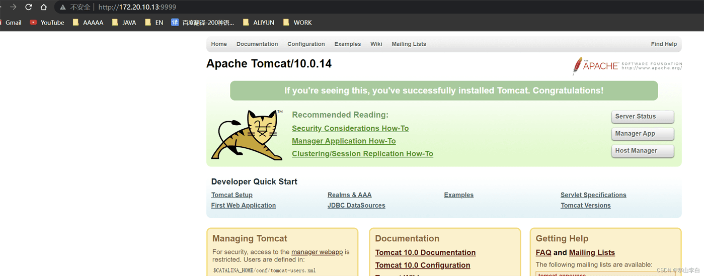Image resolution: width=704 pixels, height=276 pixels.
Task: Open the WORK bookmark folder
Action: [x=297, y=23]
